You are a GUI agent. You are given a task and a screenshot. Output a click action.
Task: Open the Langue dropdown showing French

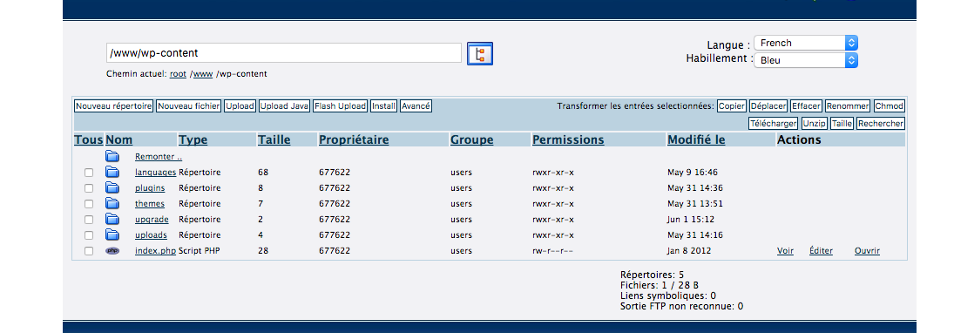(x=806, y=43)
